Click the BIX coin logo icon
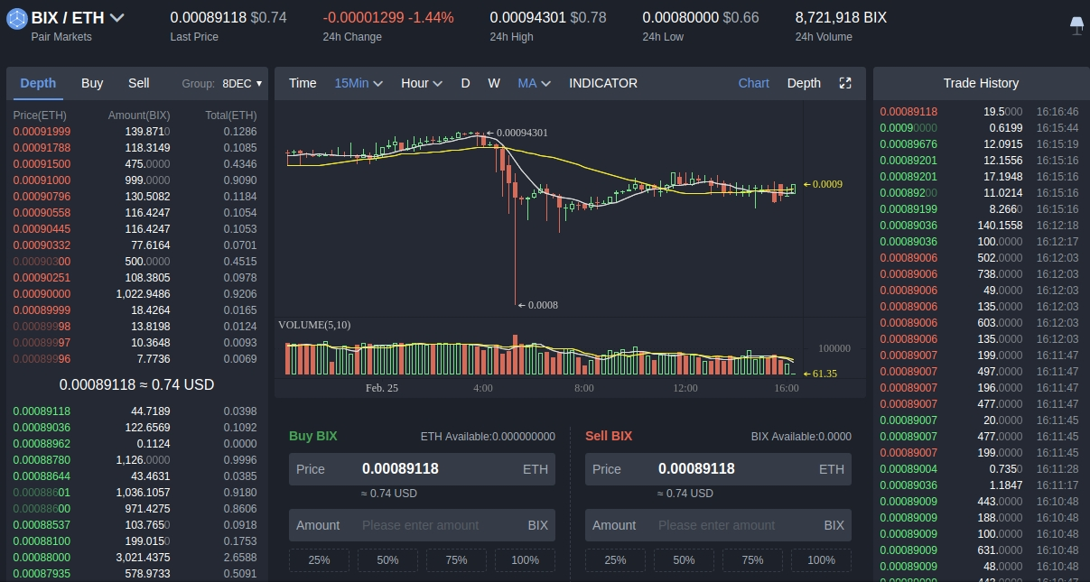Image resolution: width=1090 pixels, height=582 pixels. 16,17
